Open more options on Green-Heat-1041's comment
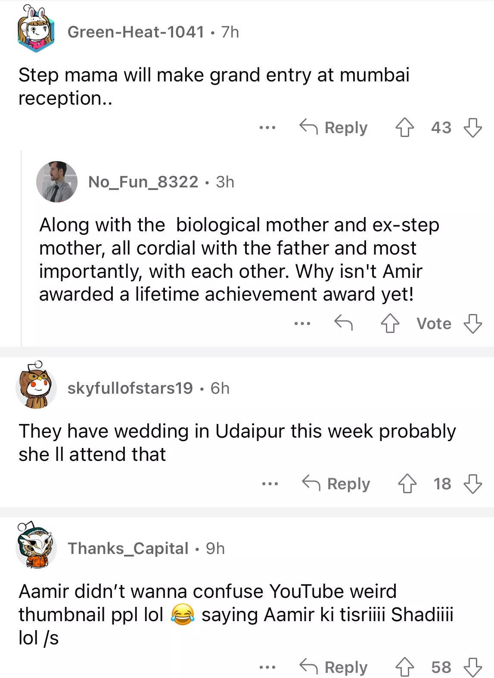Image resolution: width=494 pixels, height=678 pixels. [267, 128]
